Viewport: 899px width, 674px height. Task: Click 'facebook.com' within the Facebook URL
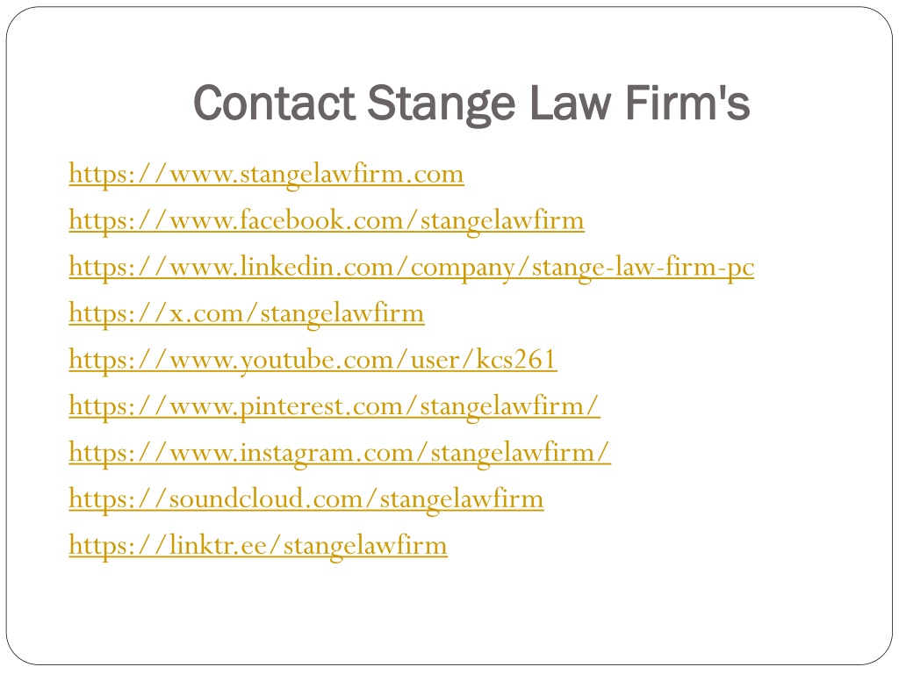(x=321, y=220)
